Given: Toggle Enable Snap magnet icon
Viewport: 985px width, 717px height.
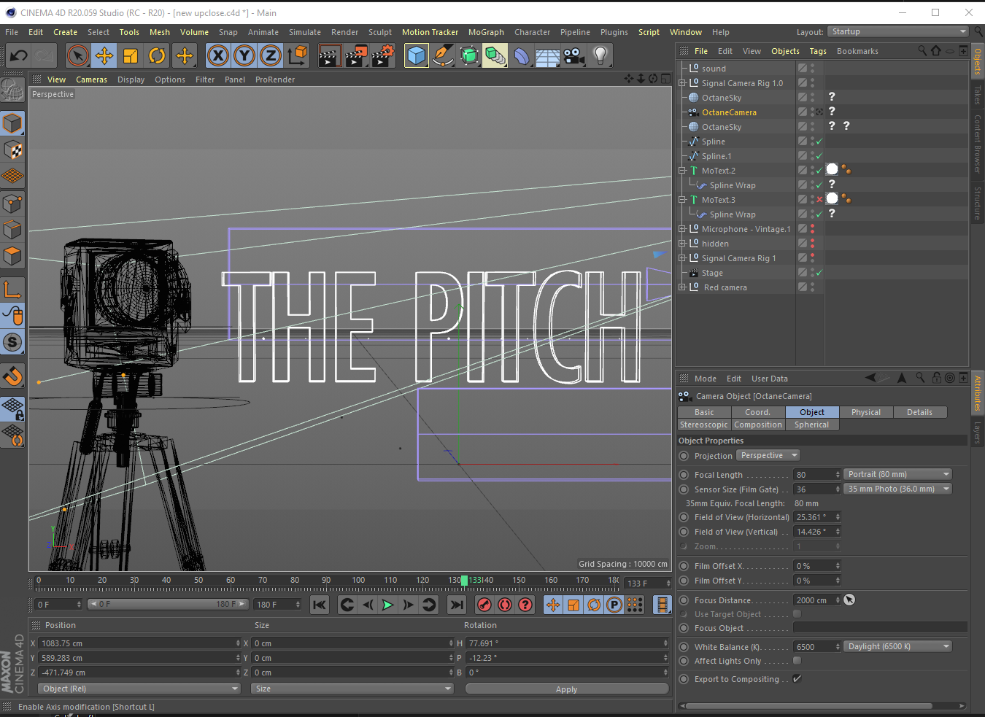Looking at the screenshot, I should 12,376.
